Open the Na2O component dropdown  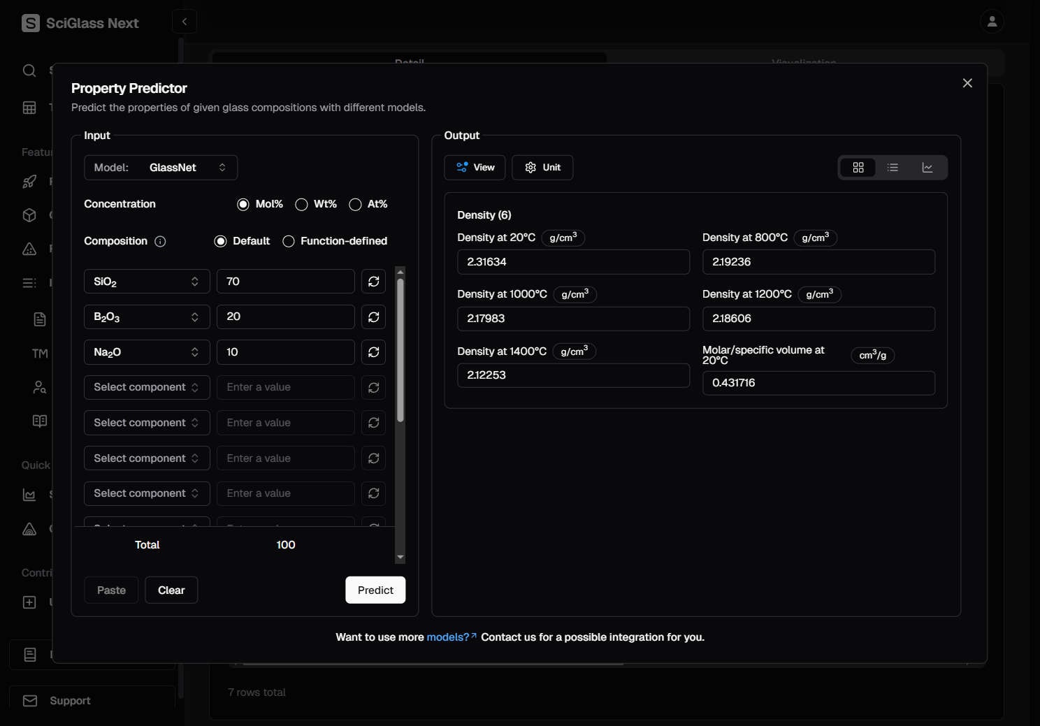pyautogui.click(x=147, y=352)
